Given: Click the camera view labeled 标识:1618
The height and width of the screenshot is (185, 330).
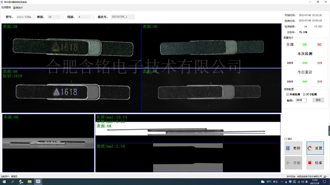Looking at the screenshot, I should (x=71, y=90).
